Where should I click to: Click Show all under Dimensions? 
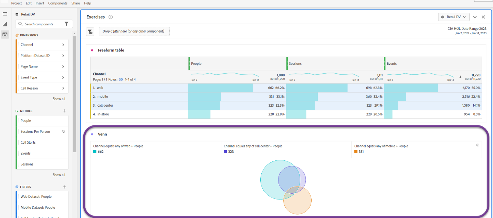click(x=59, y=99)
